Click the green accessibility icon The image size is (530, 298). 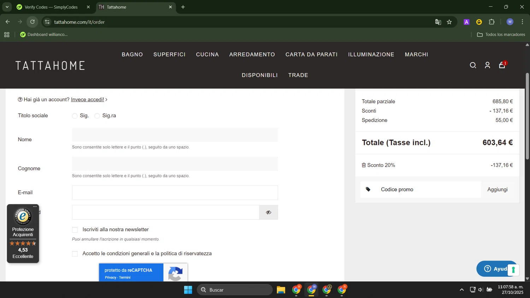(513, 270)
